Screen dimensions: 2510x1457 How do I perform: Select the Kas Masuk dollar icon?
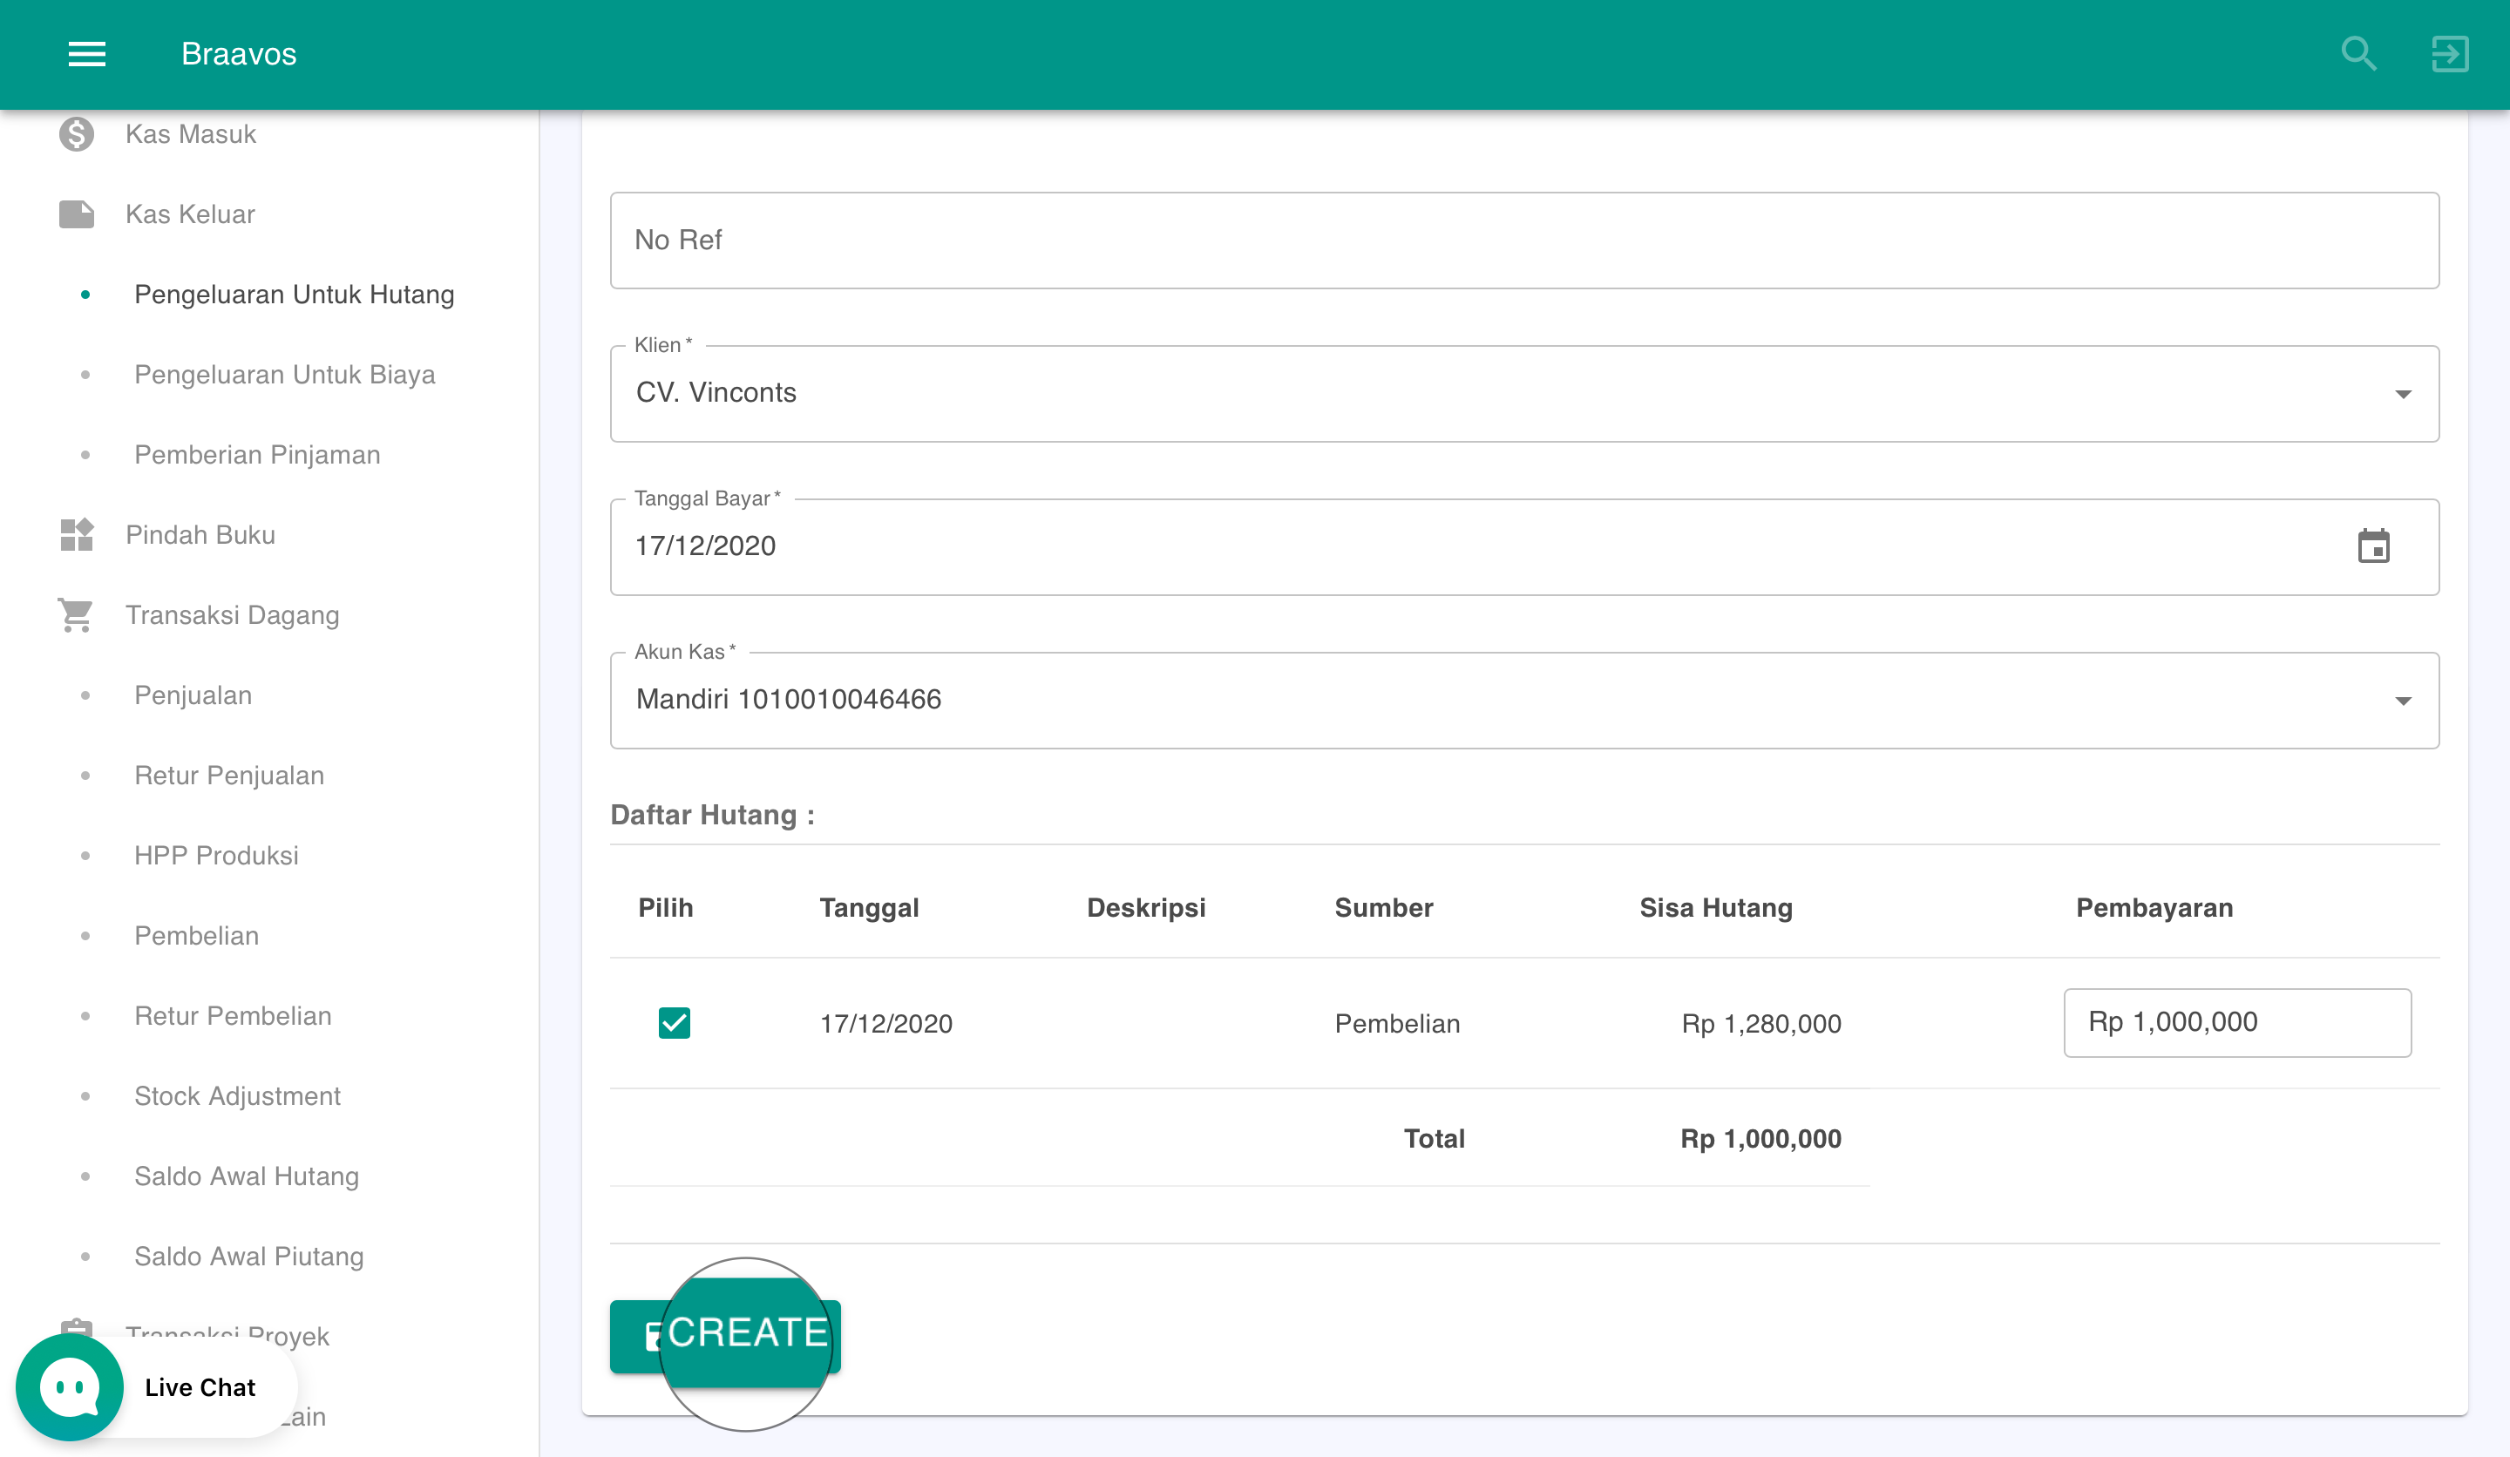tap(76, 133)
